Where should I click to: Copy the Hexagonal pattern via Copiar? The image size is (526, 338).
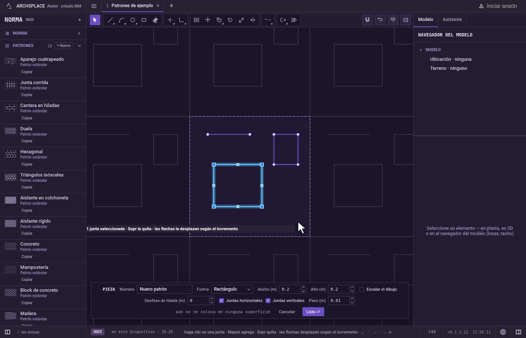pyautogui.click(x=27, y=164)
